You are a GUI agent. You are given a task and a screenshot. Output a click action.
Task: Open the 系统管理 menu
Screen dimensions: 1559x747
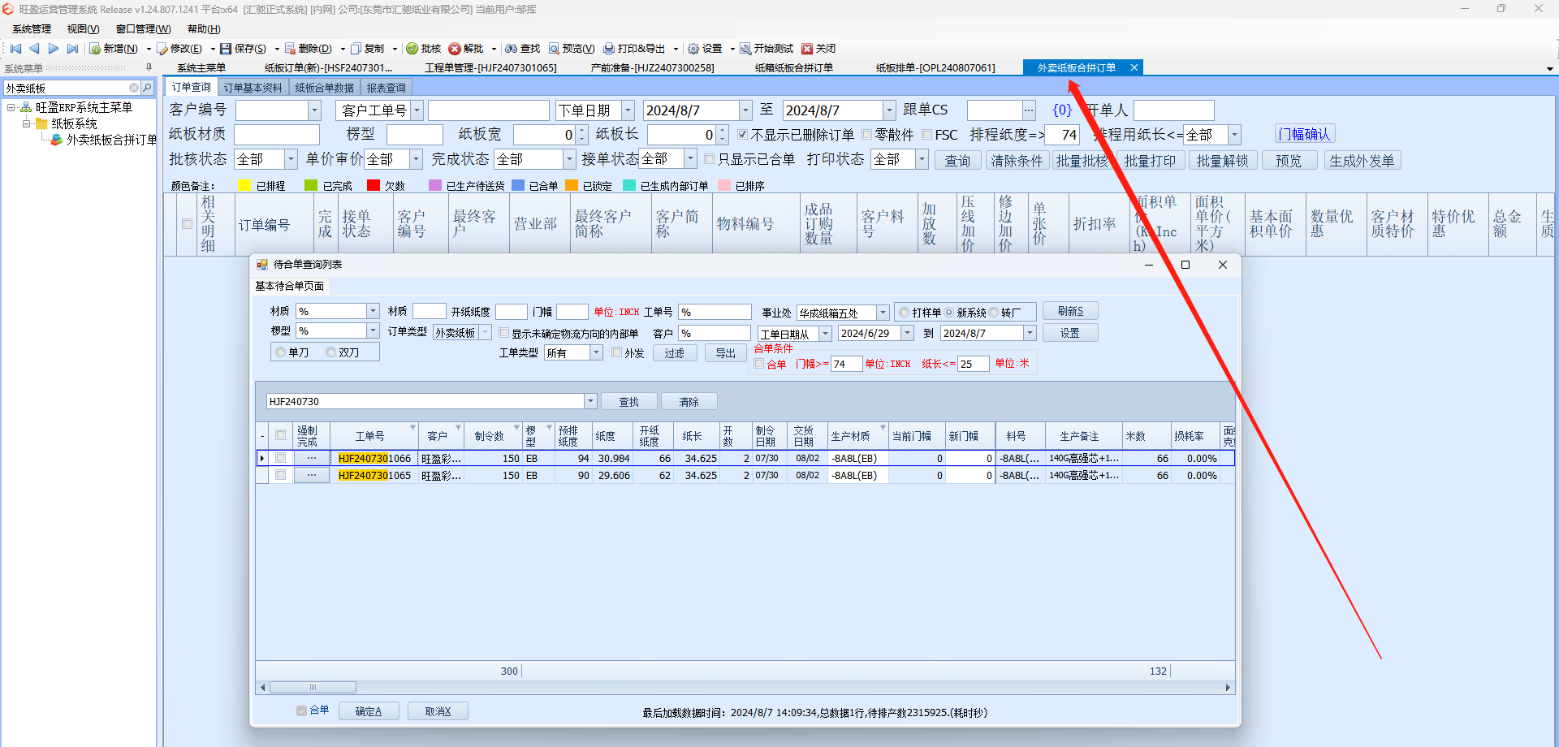(32, 29)
